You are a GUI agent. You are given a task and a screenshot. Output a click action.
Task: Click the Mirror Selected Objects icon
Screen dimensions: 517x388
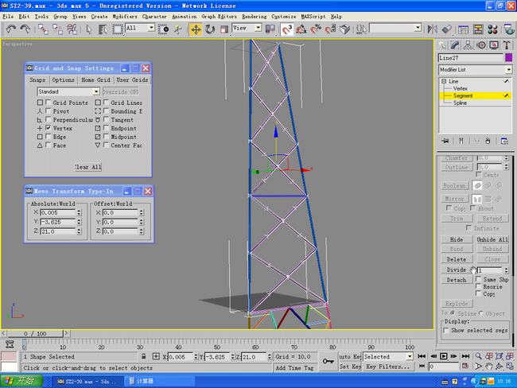(432, 29)
